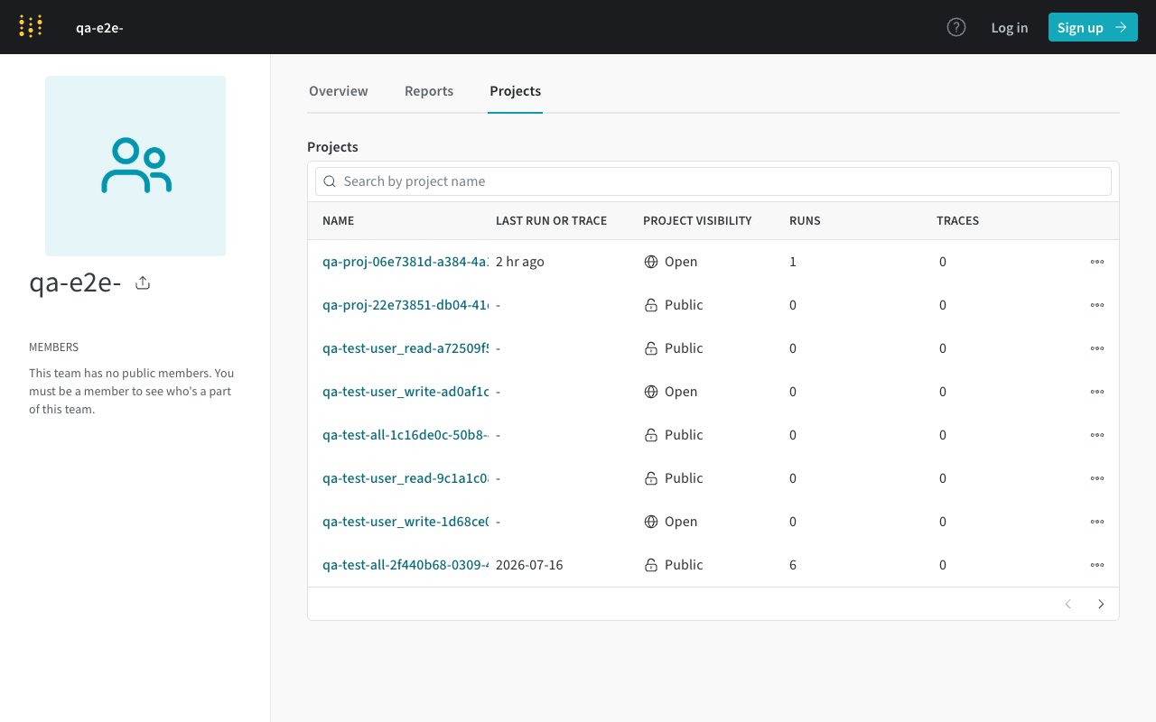Click the "2 hr ago" last run cell
The height and width of the screenshot is (722, 1156).
[520, 262]
